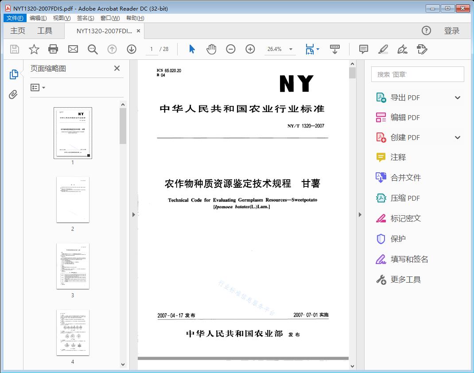
Task: Zoom in with the plus button
Action: coord(250,49)
